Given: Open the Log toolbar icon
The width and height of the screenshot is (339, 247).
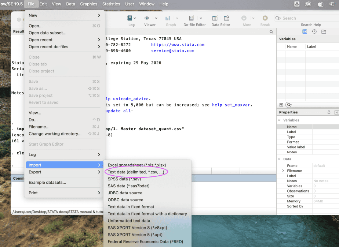Looking at the screenshot, I should point(130,18).
